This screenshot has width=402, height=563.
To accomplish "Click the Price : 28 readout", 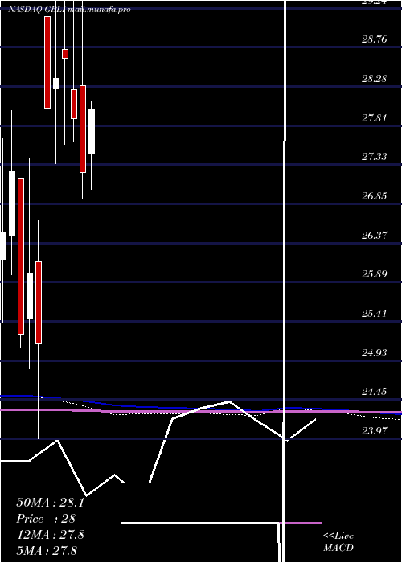I will pyautogui.click(x=46, y=519).
